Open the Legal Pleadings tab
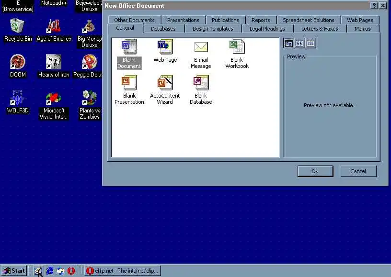The height and width of the screenshot is (277, 391). click(267, 29)
